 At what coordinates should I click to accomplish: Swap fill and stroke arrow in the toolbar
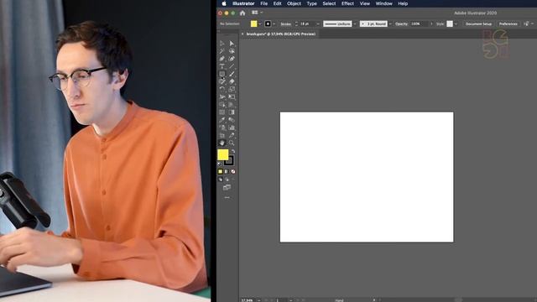(x=233, y=151)
